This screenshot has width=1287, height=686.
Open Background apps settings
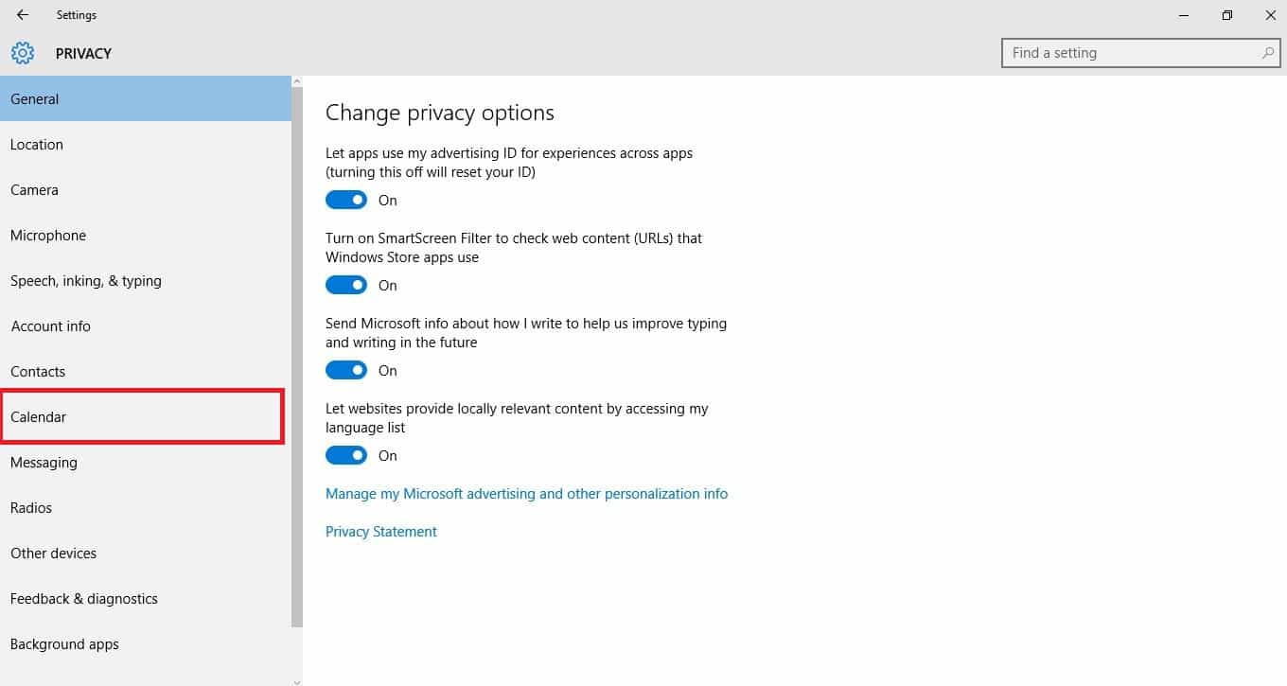pos(64,643)
